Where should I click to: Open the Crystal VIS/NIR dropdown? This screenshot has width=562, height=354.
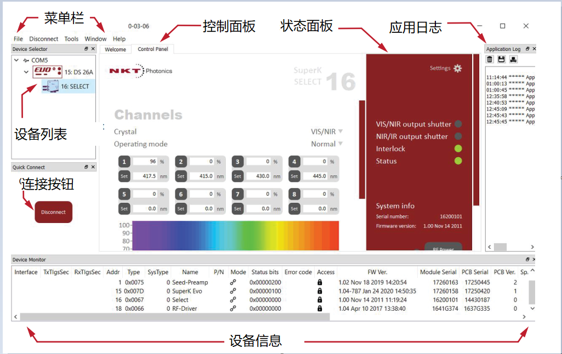pos(327,132)
